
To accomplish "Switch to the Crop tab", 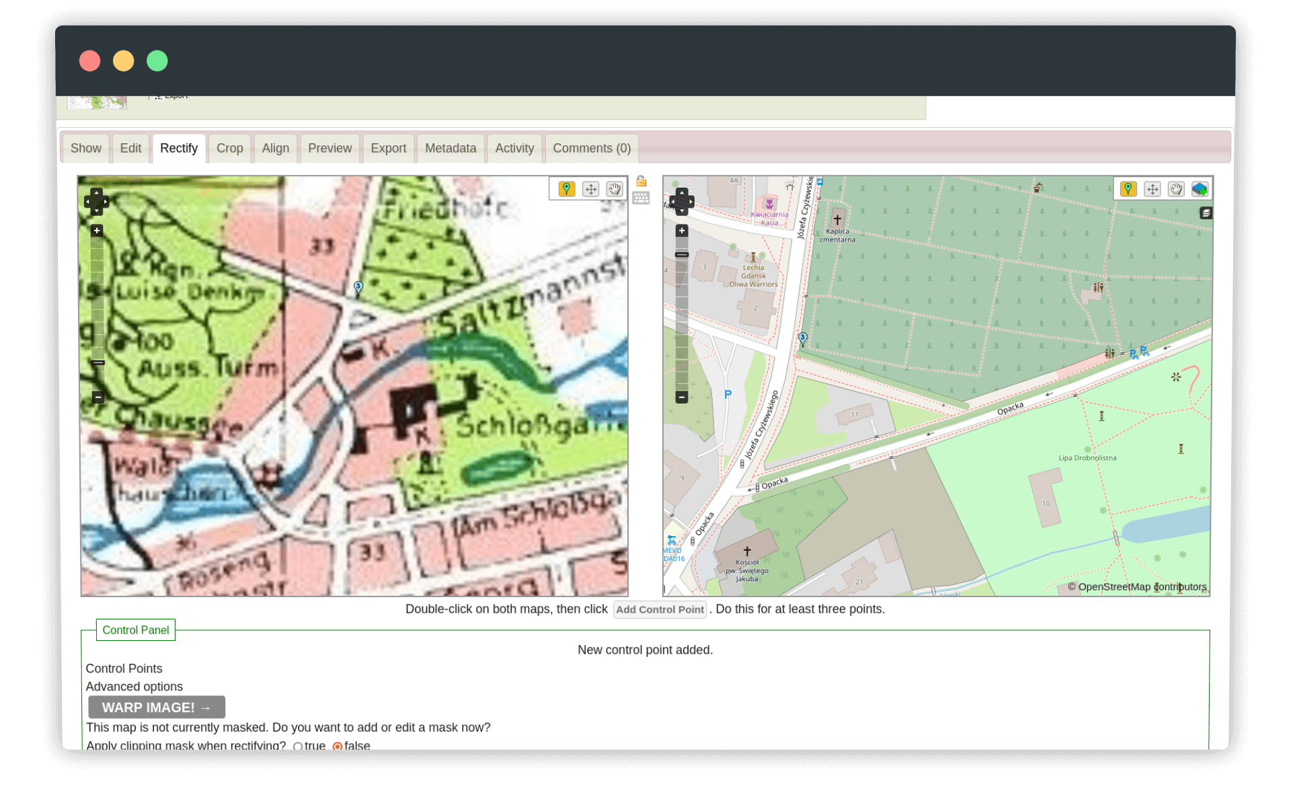I will (x=229, y=148).
